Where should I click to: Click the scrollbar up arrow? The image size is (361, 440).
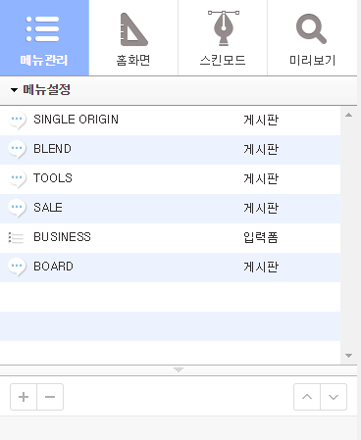[348, 115]
